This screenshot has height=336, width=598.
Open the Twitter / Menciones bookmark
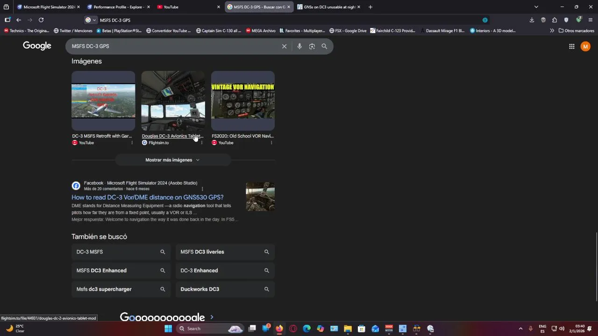point(73,31)
